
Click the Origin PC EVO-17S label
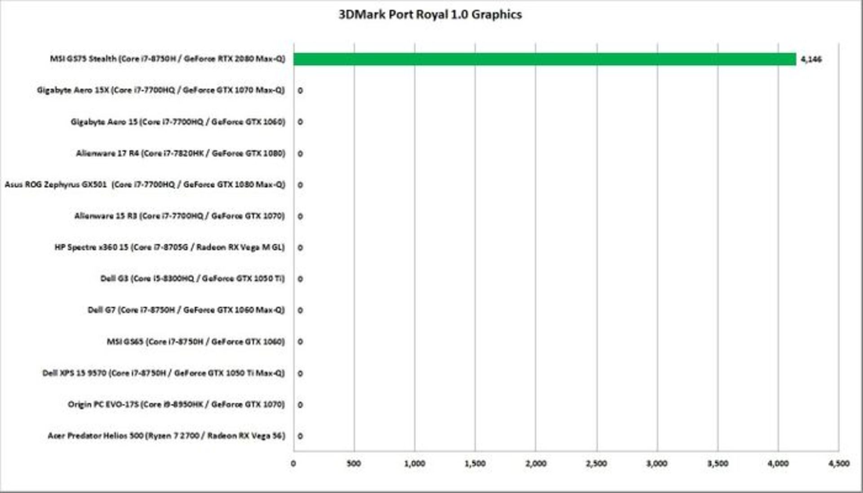176,404
